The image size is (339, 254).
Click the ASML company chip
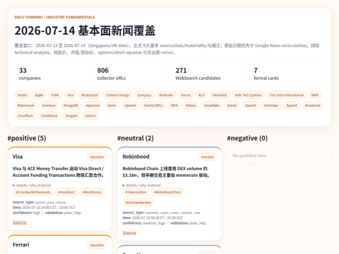55,95
